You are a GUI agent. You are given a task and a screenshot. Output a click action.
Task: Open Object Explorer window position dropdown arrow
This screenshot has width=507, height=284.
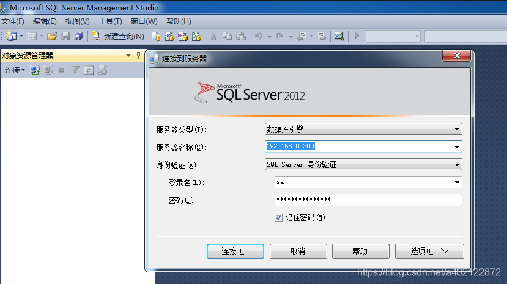[x=128, y=56]
